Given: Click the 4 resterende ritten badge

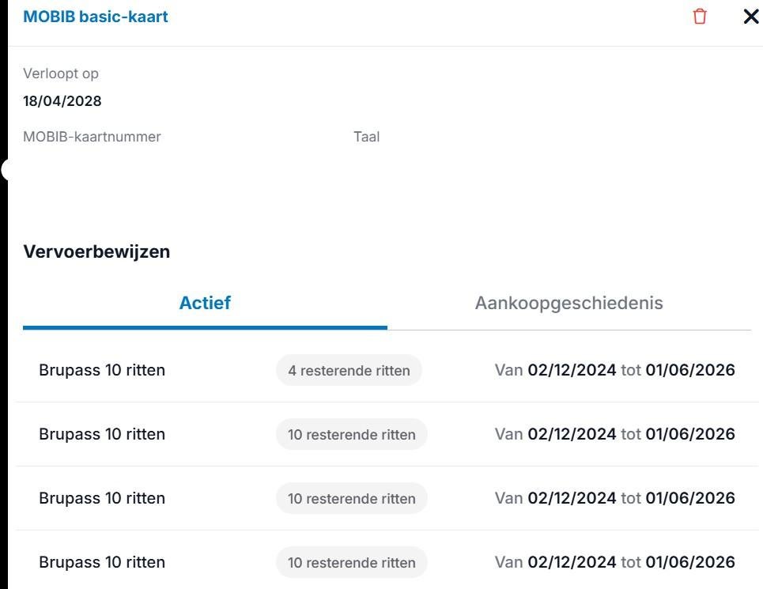Looking at the screenshot, I should 349,369.
